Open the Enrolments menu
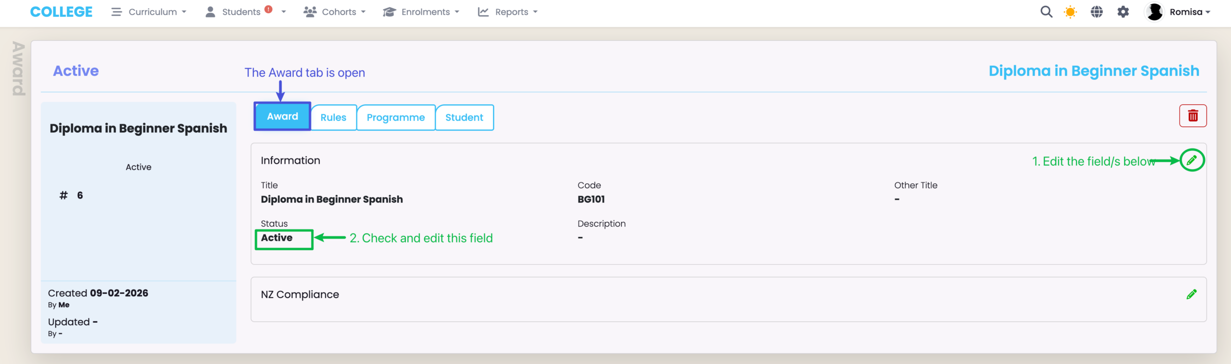The height and width of the screenshot is (364, 1231). (421, 12)
